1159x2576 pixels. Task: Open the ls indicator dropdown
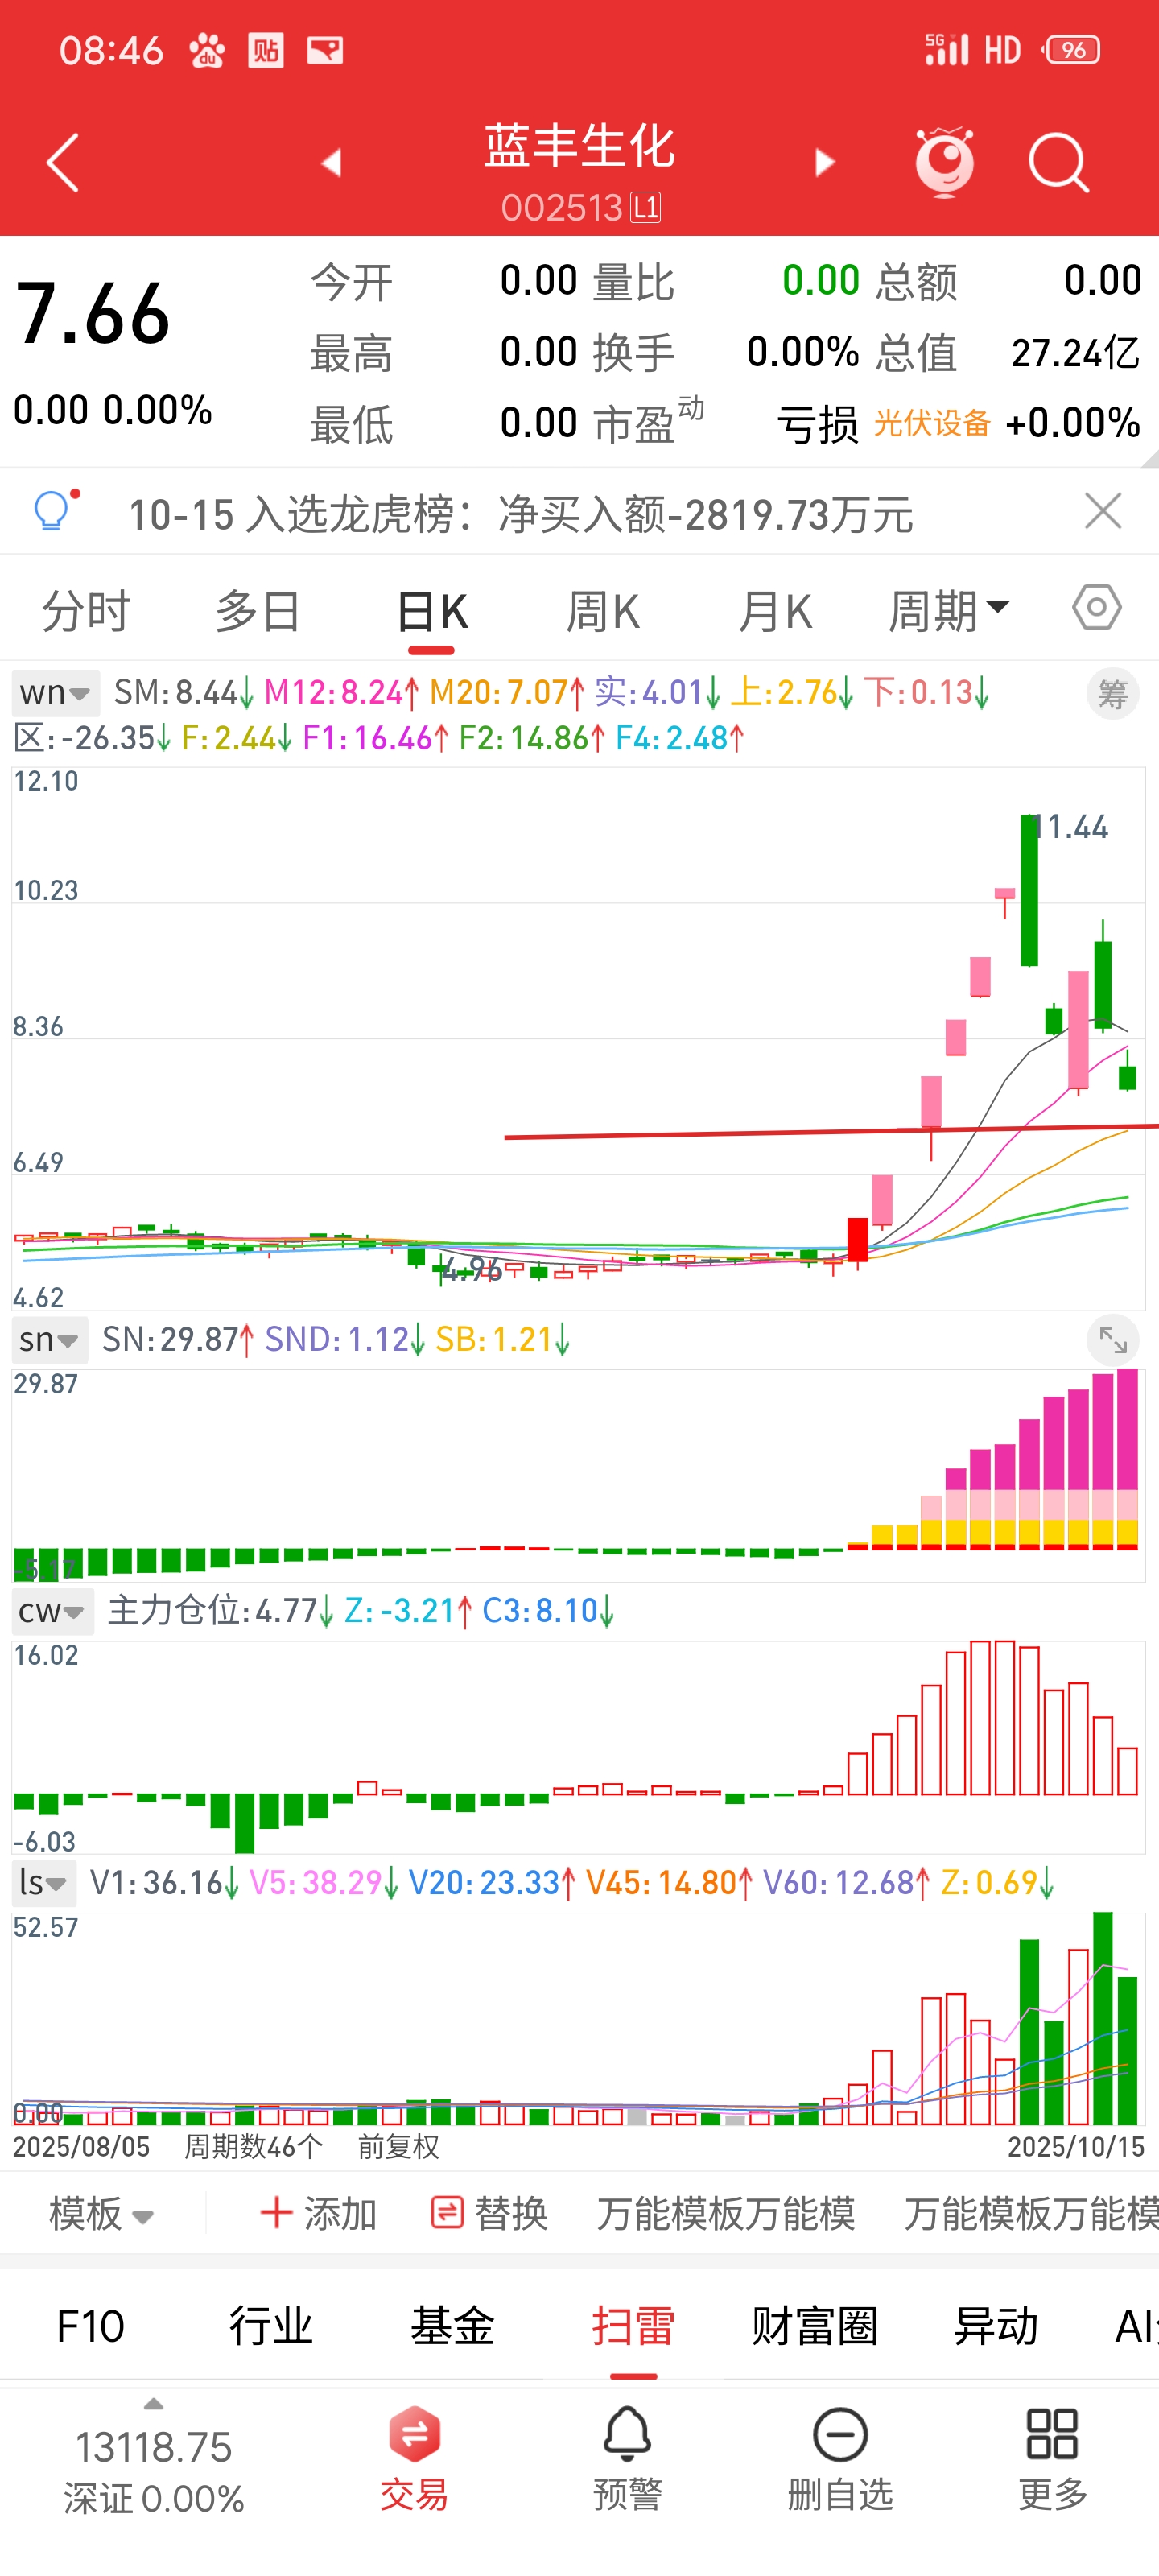pyautogui.click(x=43, y=1883)
